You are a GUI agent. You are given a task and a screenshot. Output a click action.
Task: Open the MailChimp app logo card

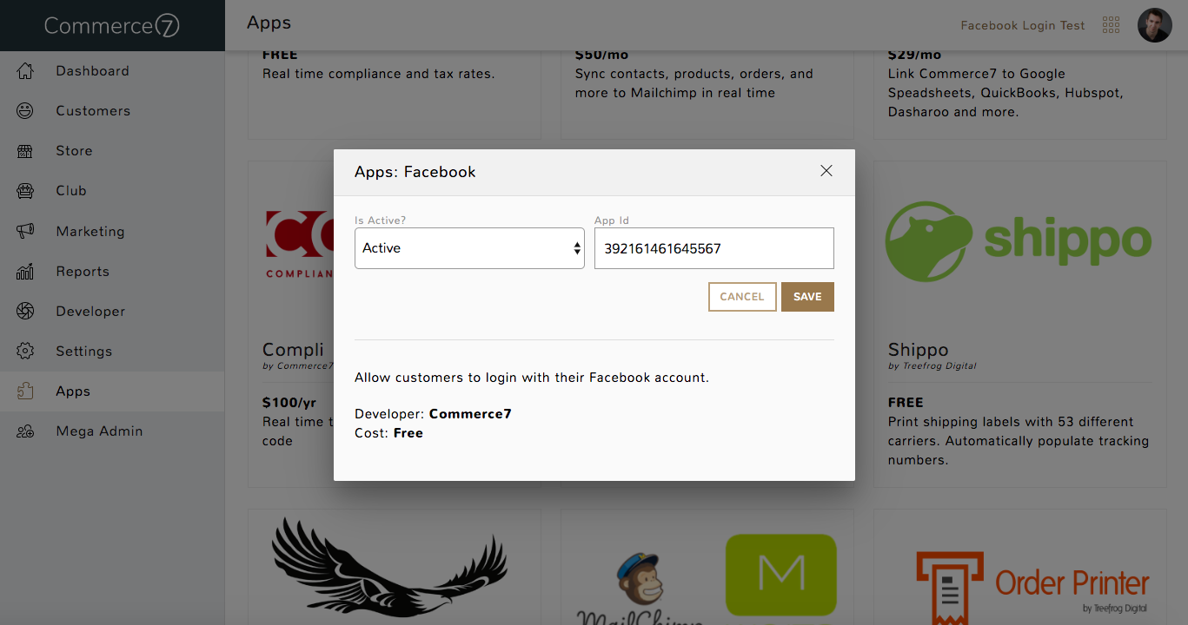707,579
